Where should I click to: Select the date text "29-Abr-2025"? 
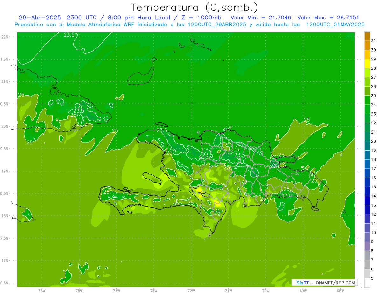(40, 18)
